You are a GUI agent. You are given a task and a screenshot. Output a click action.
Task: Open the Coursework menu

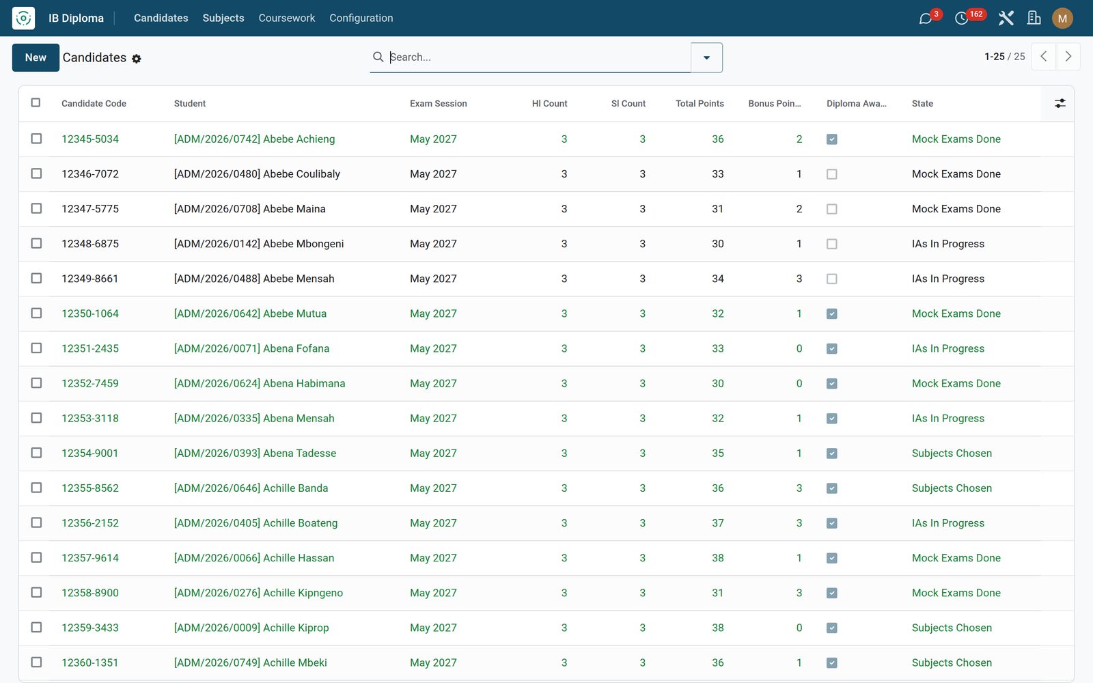click(x=287, y=18)
